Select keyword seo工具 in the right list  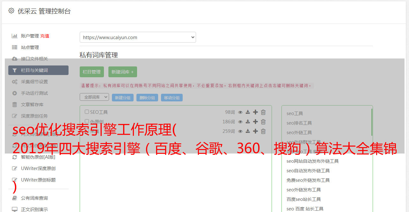click(x=295, y=113)
